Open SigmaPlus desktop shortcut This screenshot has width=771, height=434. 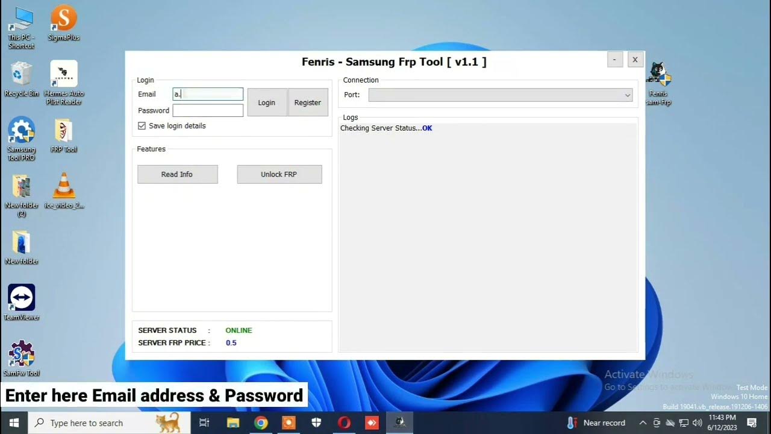point(63,23)
